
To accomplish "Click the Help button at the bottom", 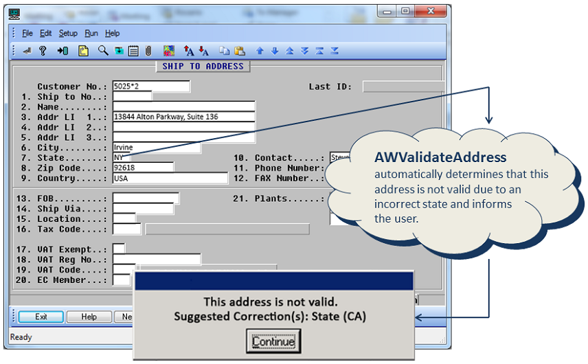I will click(x=89, y=317).
